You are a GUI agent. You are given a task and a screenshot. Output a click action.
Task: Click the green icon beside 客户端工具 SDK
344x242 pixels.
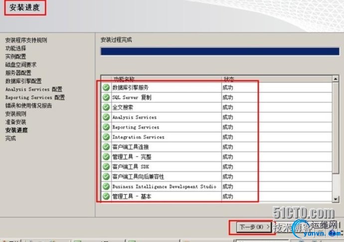pyautogui.click(x=106, y=167)
